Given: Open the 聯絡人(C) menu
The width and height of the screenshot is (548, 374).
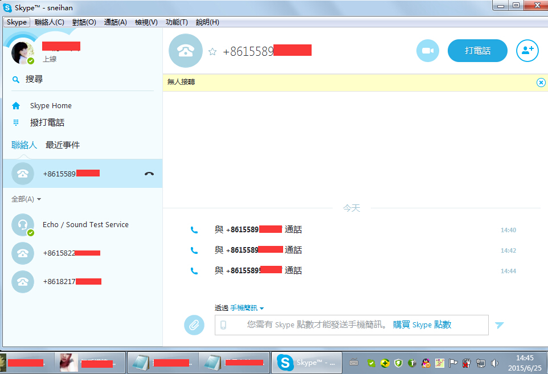Looking at the screenshot, I should coord(49,22).
